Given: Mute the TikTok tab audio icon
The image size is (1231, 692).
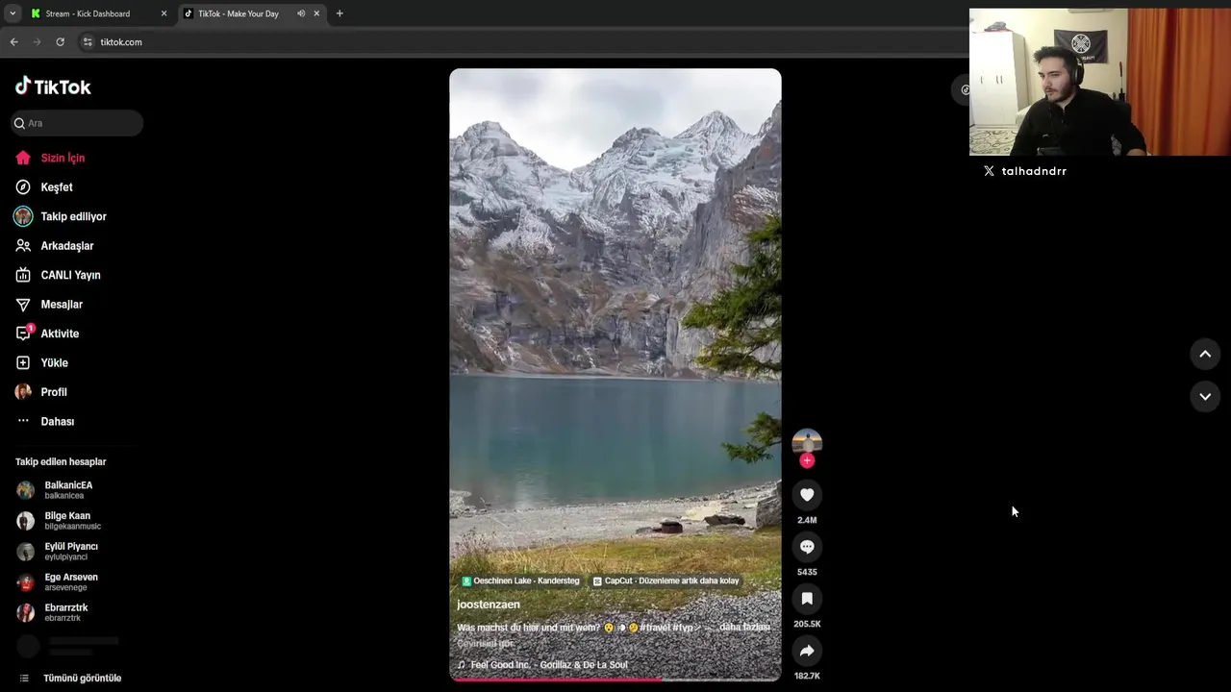Looking at the screenshot, I should tap(301, 13).
